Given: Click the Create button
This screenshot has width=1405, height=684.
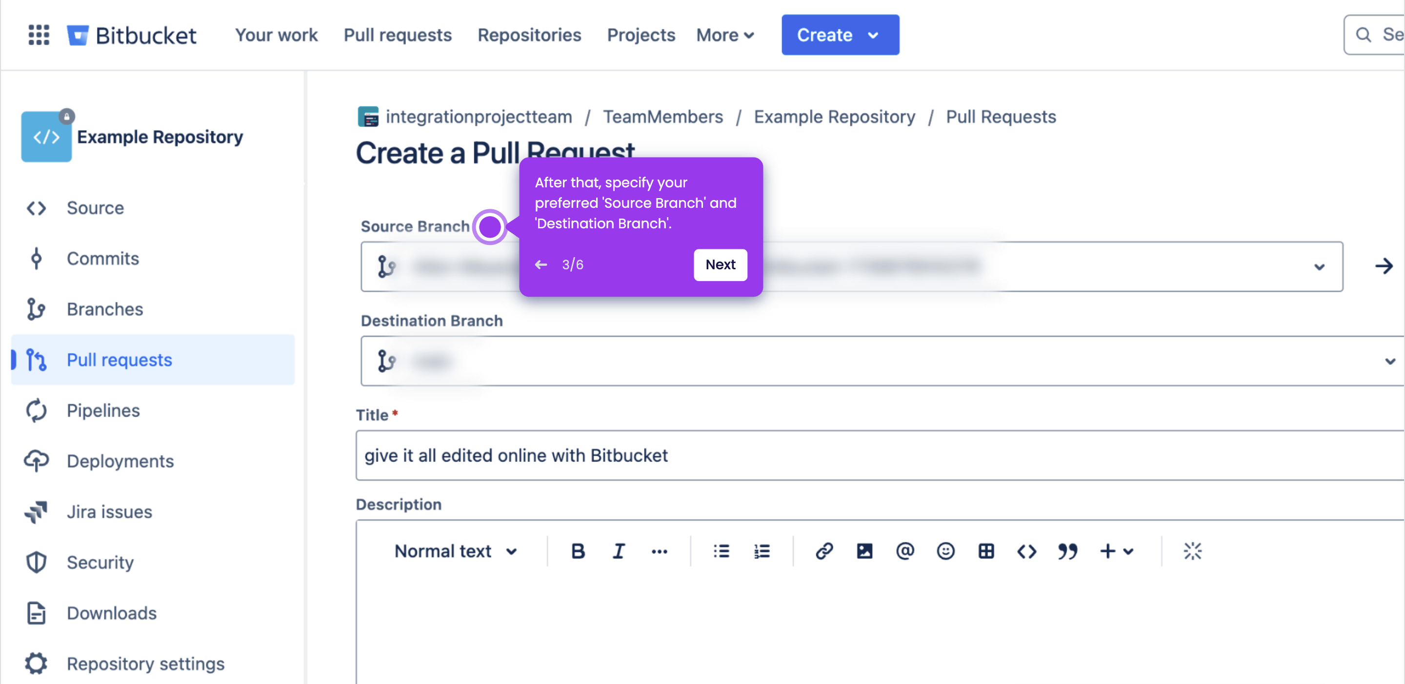Looking at the screenshot, I should tap(841, 35).
